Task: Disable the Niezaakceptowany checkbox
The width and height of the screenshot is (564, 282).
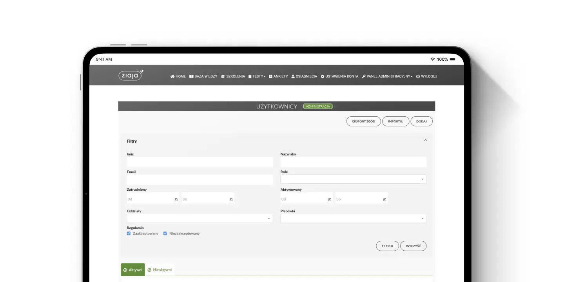Action: [x=165, y=233]
